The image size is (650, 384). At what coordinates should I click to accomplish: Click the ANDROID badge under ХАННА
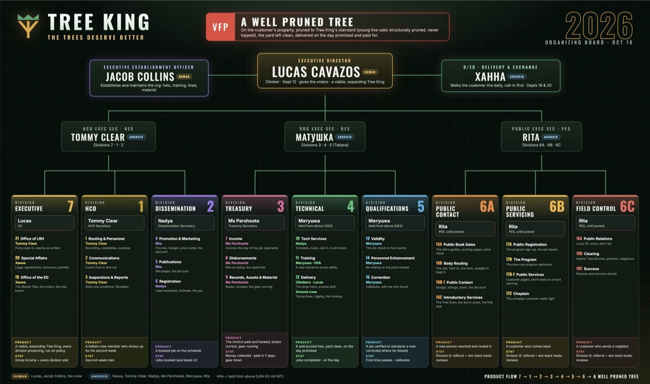click(x=502, y=77)
